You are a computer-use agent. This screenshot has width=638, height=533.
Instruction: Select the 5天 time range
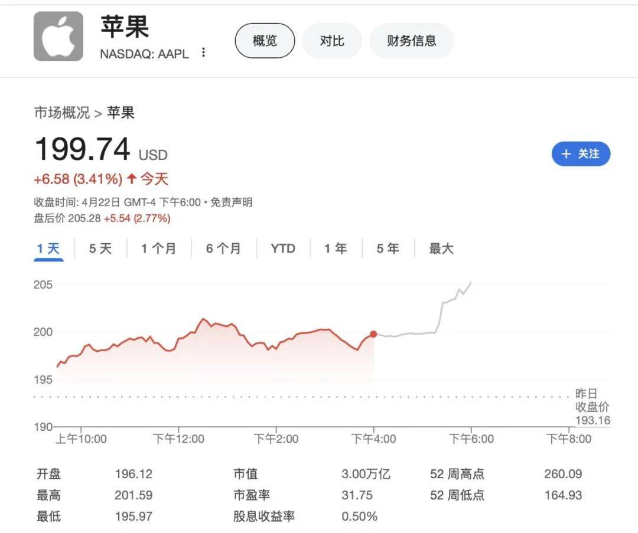(99, 248)
